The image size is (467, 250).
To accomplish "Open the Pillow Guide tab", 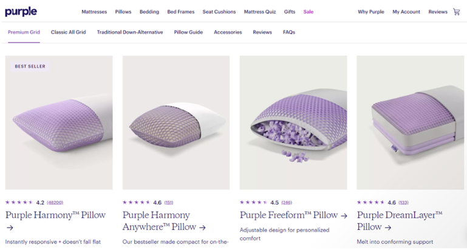I will coord(189,32).
